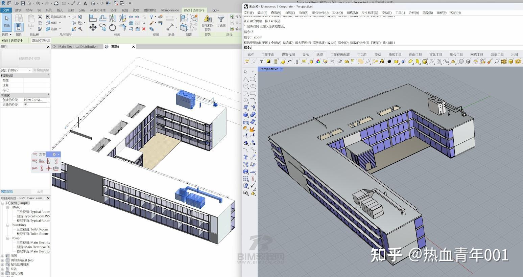This screenshot has height=277, width=523.
Task: Click the Cut to clipboard scissors icon in Revit
Action: click(40, 17)
